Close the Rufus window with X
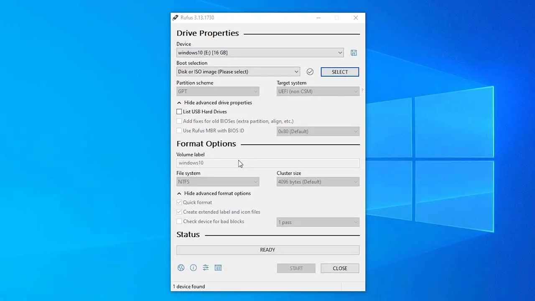Viewport: 535px width, 301px height. pos(356,18)
